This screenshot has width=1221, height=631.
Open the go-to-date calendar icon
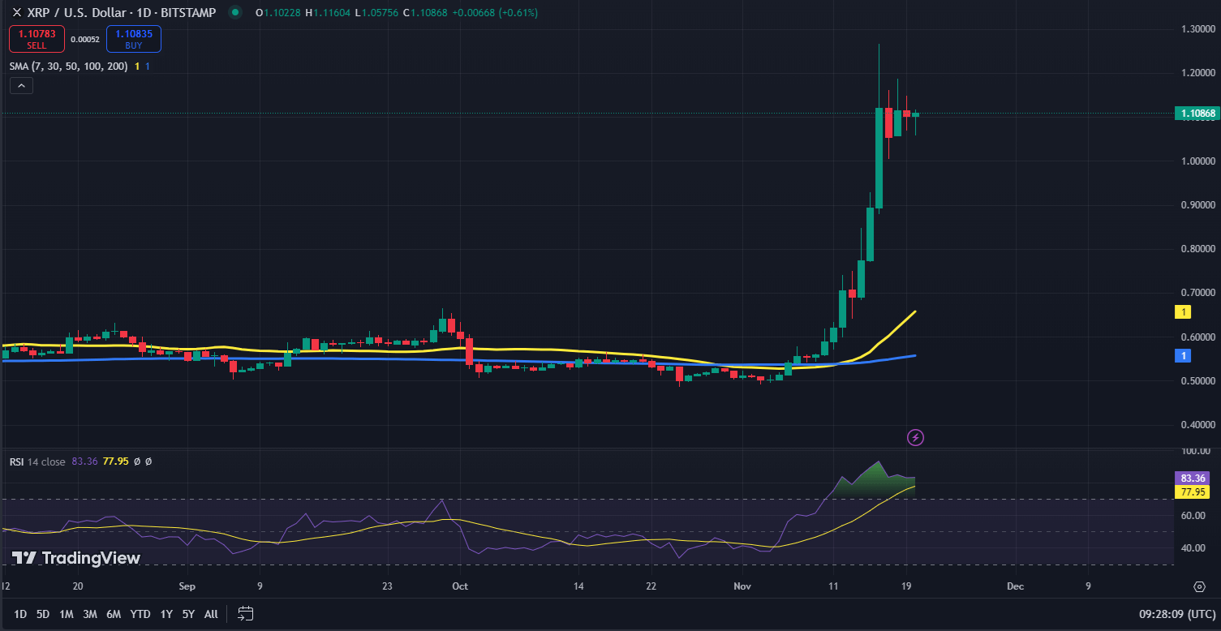point(245,614)
